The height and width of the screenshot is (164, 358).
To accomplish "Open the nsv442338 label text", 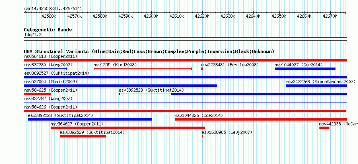I will point(338,124).
